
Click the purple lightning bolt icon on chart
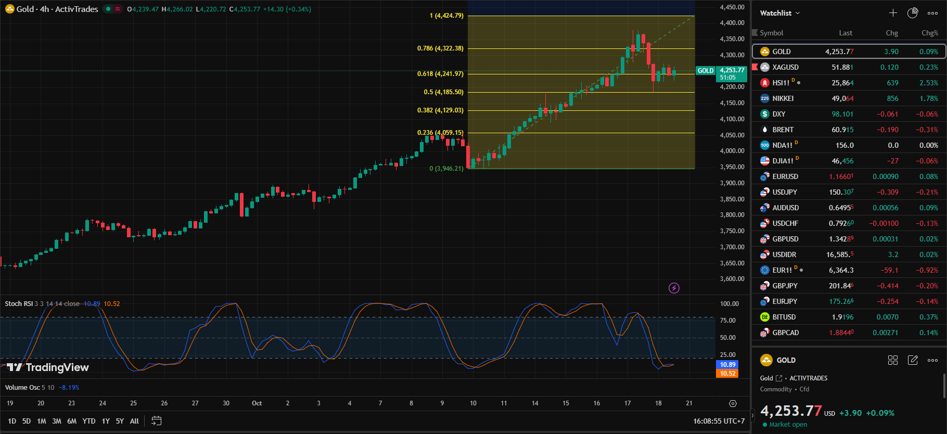674,288
